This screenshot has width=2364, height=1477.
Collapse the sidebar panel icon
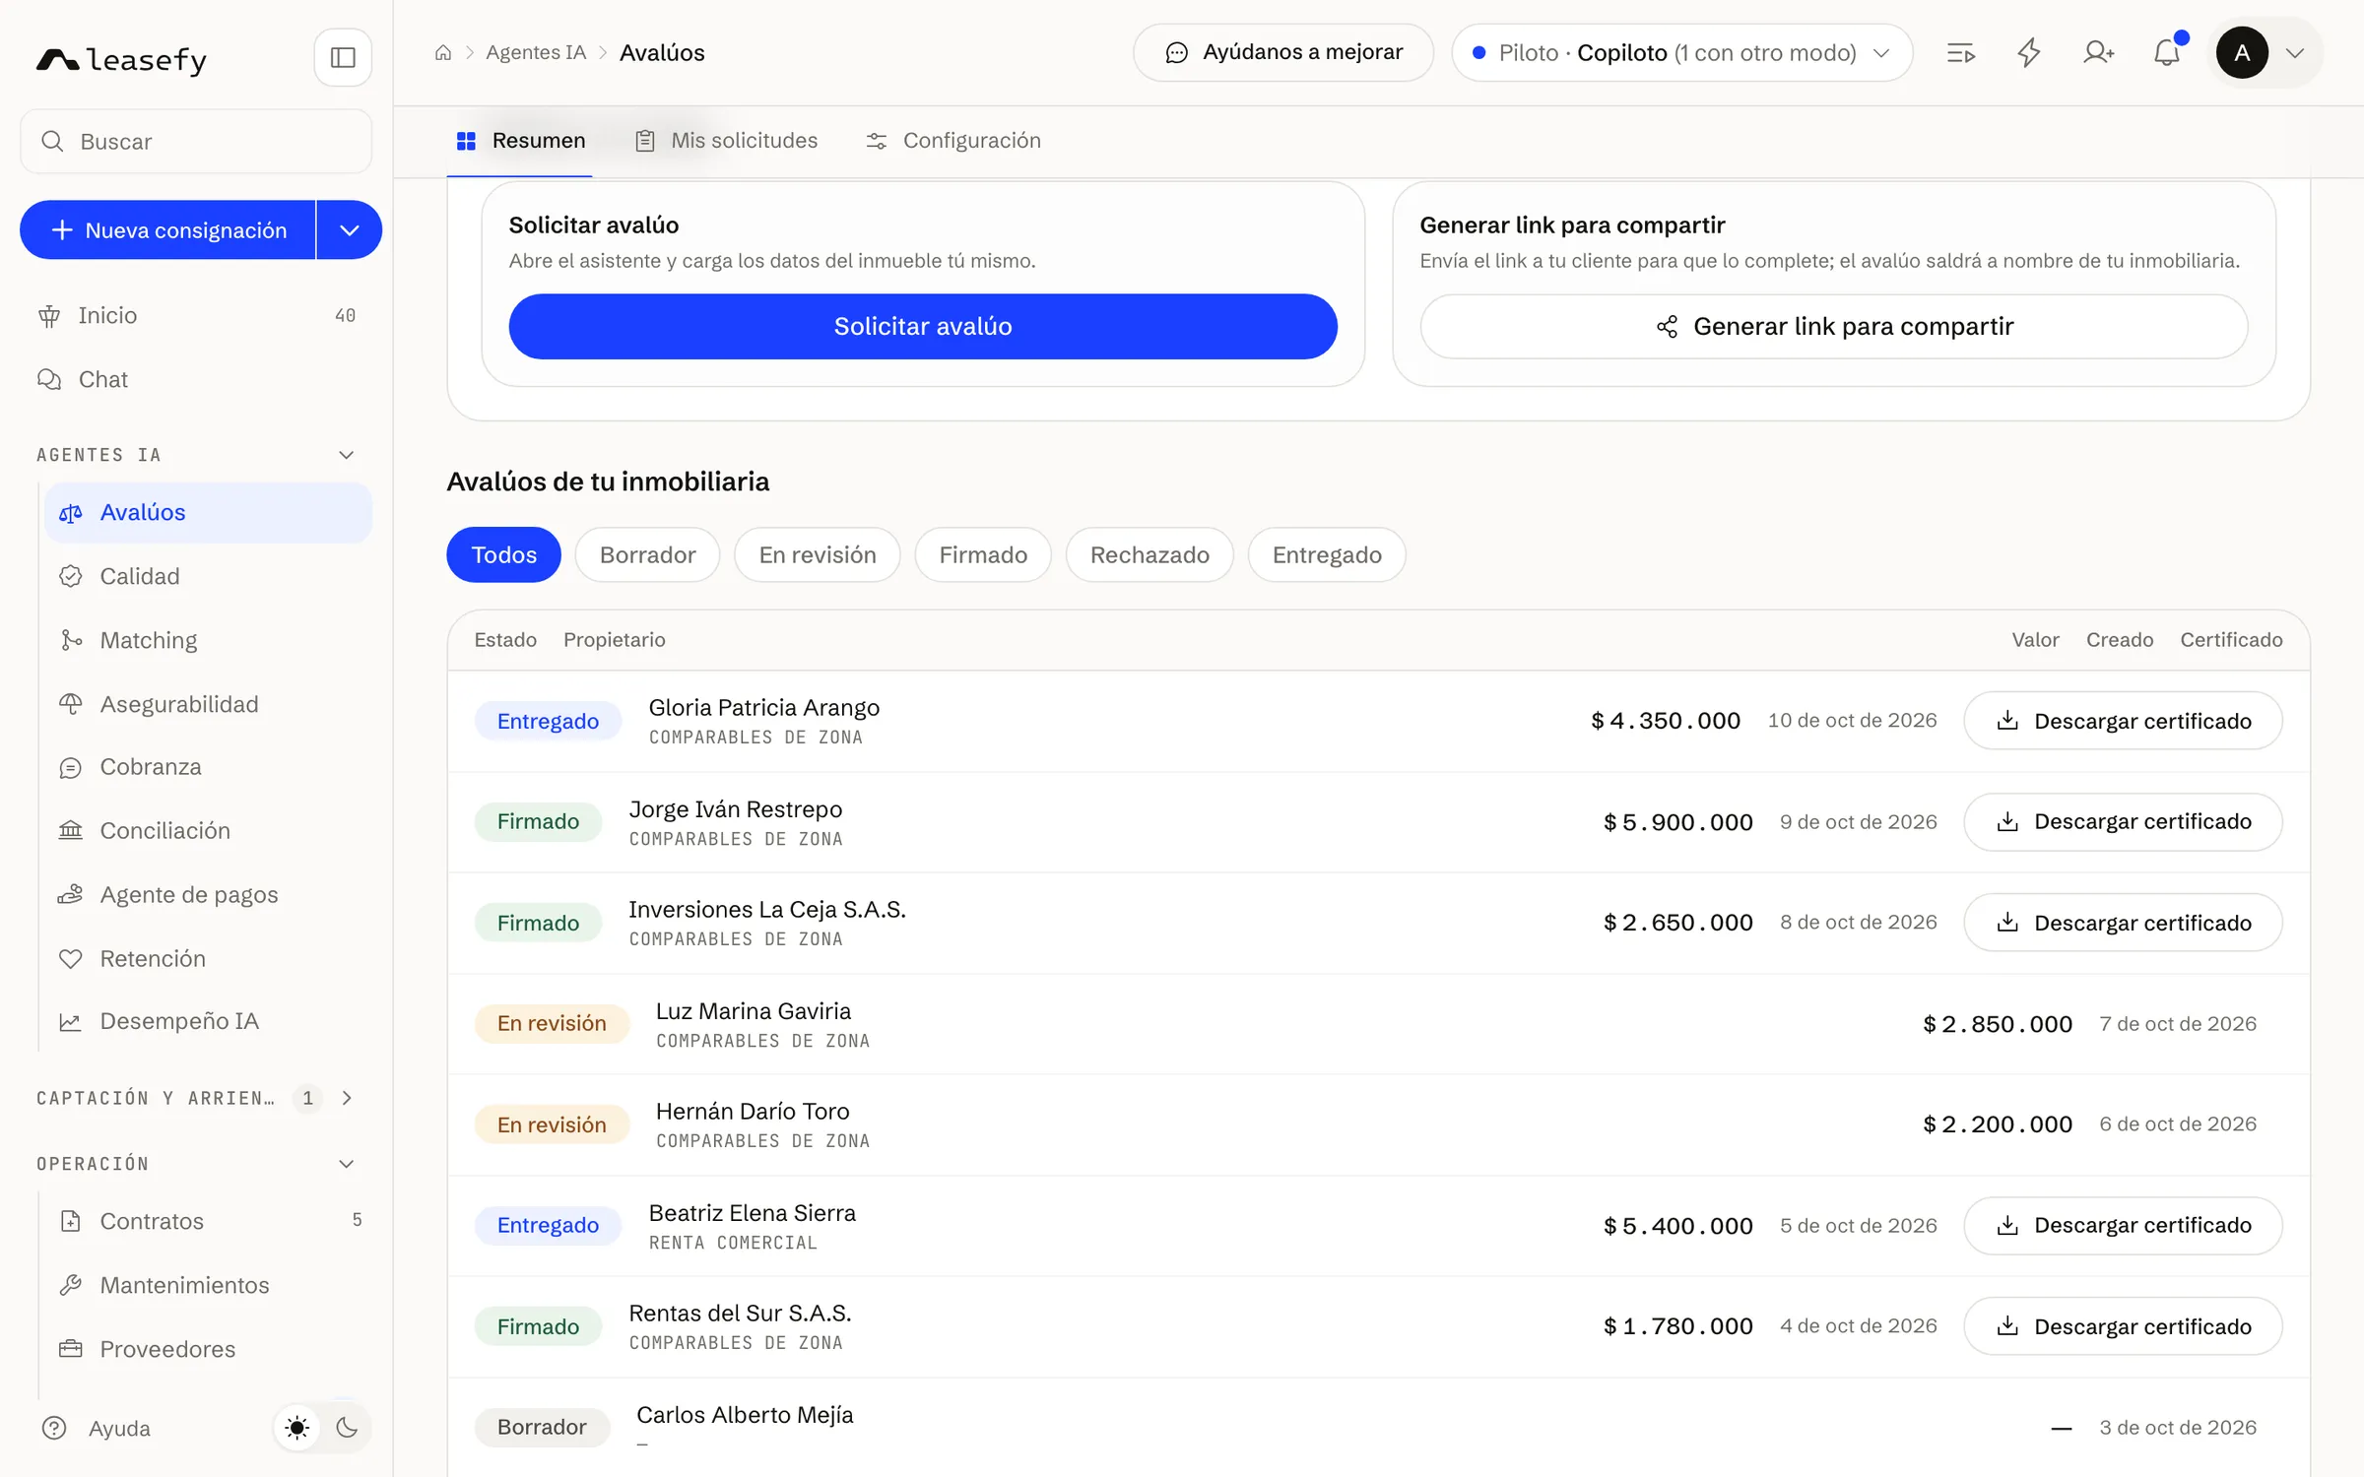coord(343,57)
